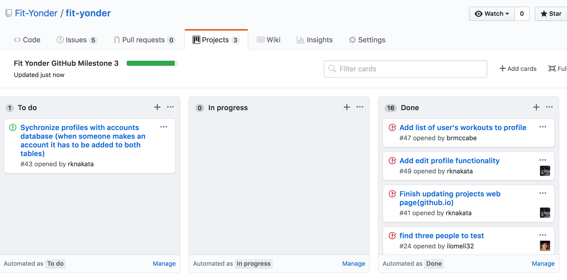Open card menu for issue #47
Screen dimensions: 567x280
[543, 127]
